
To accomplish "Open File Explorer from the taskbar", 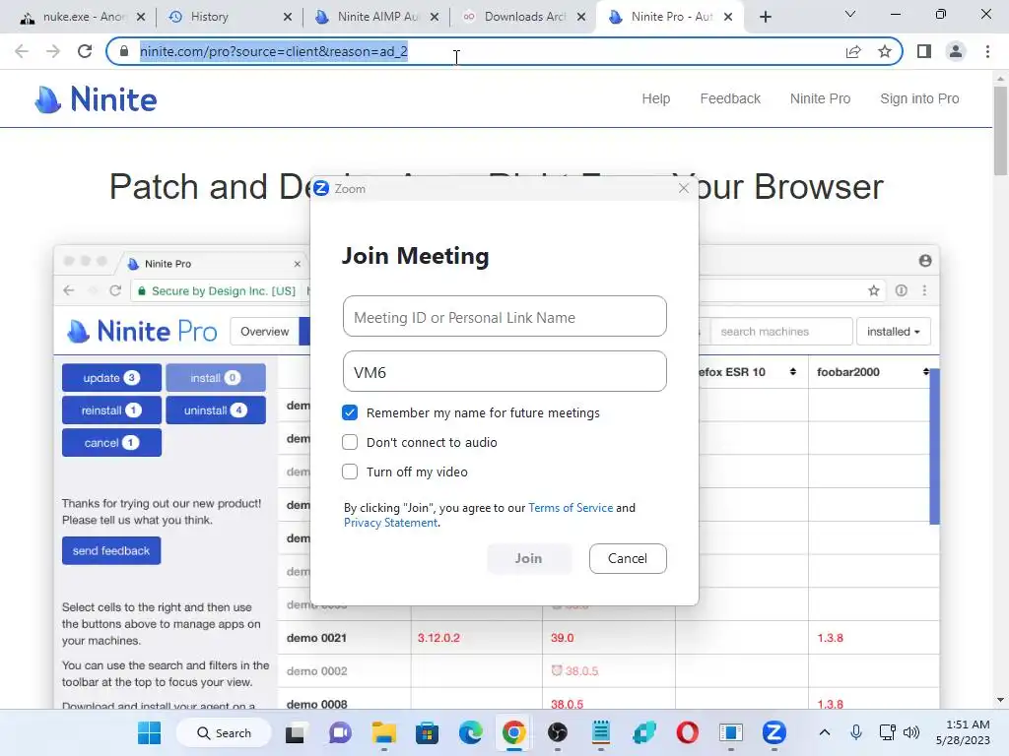I will (384, 732).
